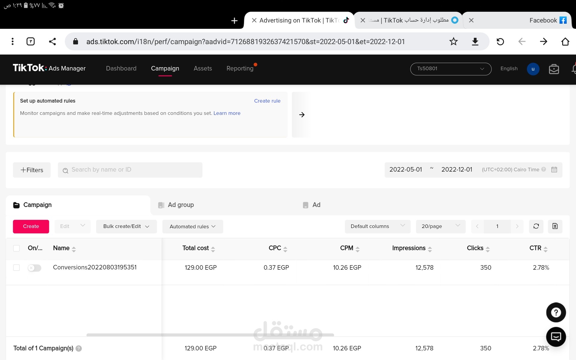The width and height of the screenshot is (576, 360).
Task: Click the search by name or ID input field
Action: point(130,169)
